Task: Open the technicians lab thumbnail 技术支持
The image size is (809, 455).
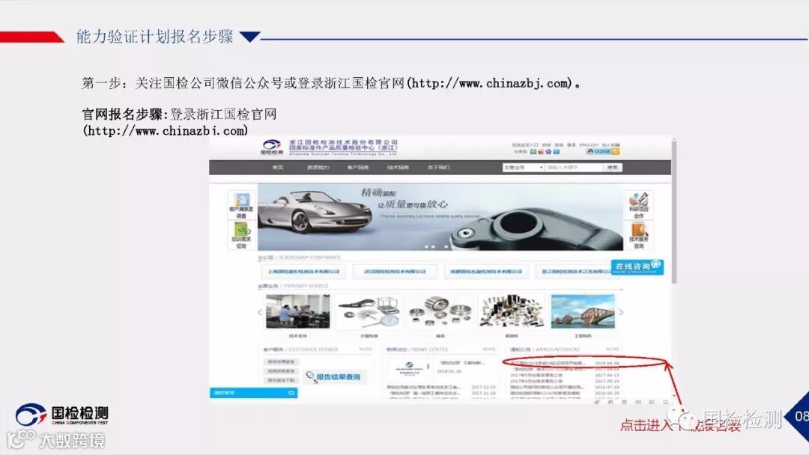Action: tap(297, 312)
